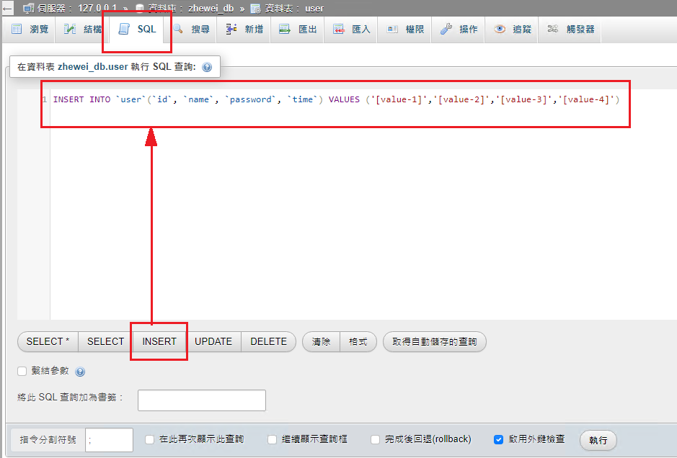The image size is (677, 458).
Task: Open the Structure (結構) tab
Action: (84, 30)
